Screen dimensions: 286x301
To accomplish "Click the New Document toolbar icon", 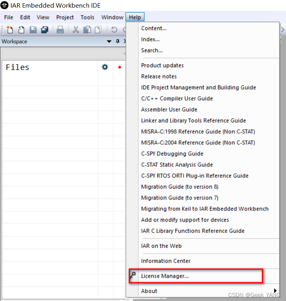I will click(10, 30).
